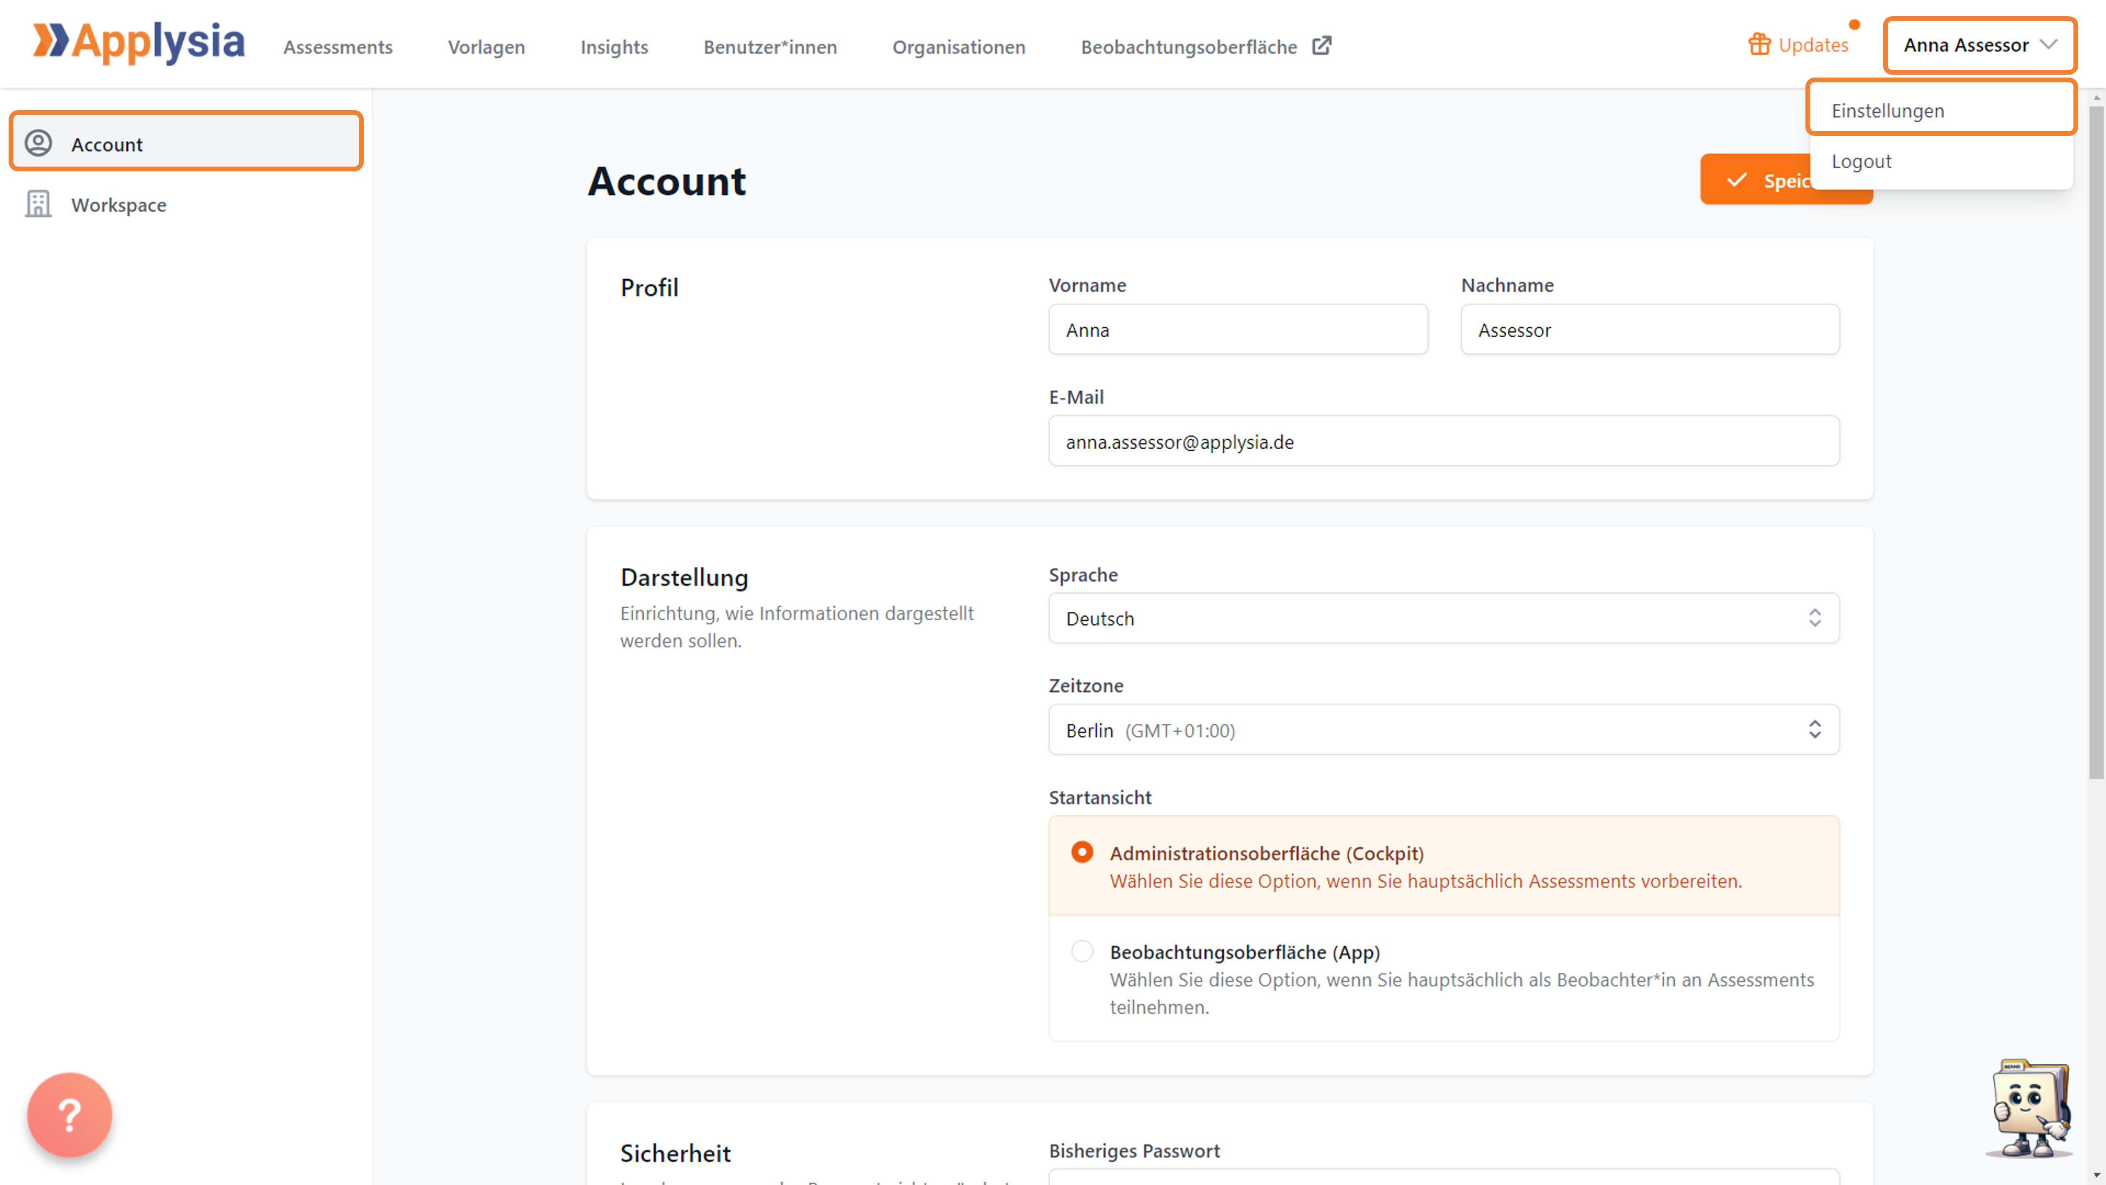Image resolution: width=2106 pixels, height=1185 pixels.
Task: Select Beobachtungsoberfläche (App) radio button
Action: [x=1082, y=951]
